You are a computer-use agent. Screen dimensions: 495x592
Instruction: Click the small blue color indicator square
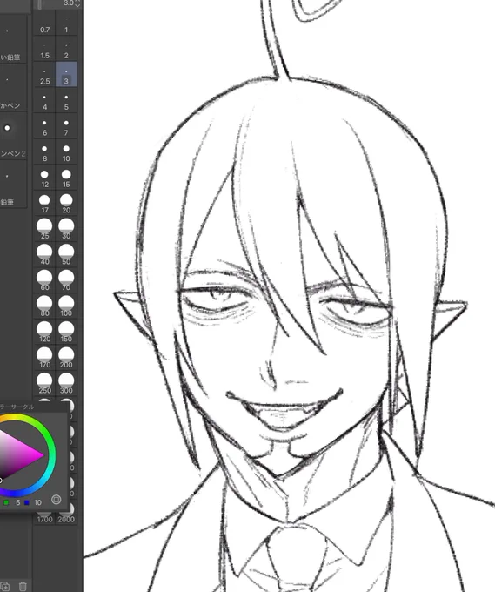pyautogui.click(x=26, y=502)
